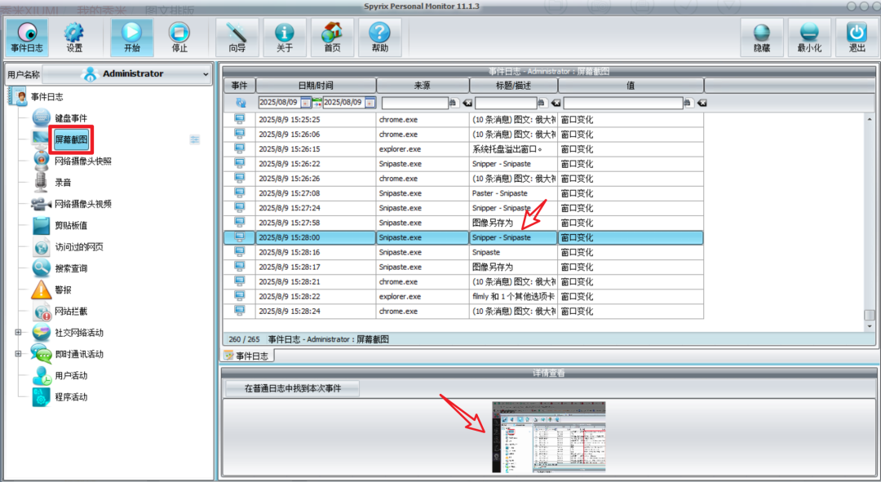Open 访问过的网页 visited pages
Viewport: 881px width, 482px height.
(79, 246)
